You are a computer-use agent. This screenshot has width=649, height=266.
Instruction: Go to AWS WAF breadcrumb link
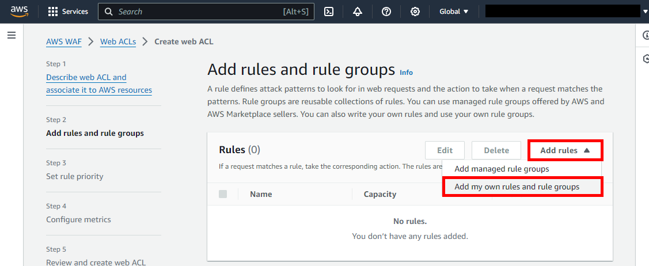coord(64,41)
